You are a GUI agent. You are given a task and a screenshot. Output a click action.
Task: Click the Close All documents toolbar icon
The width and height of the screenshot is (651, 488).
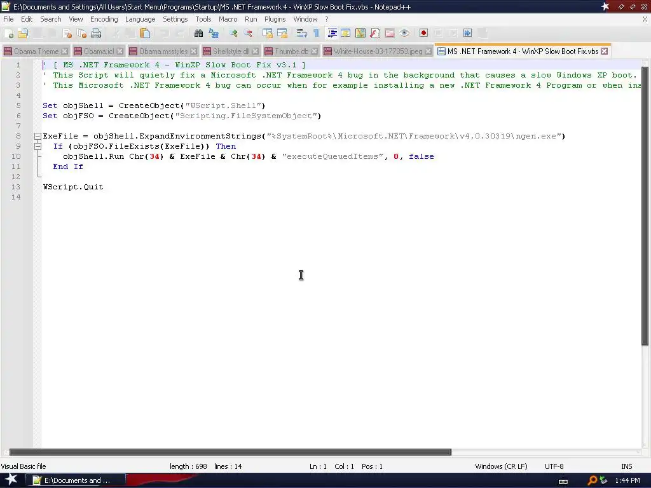tap(82, 33)
